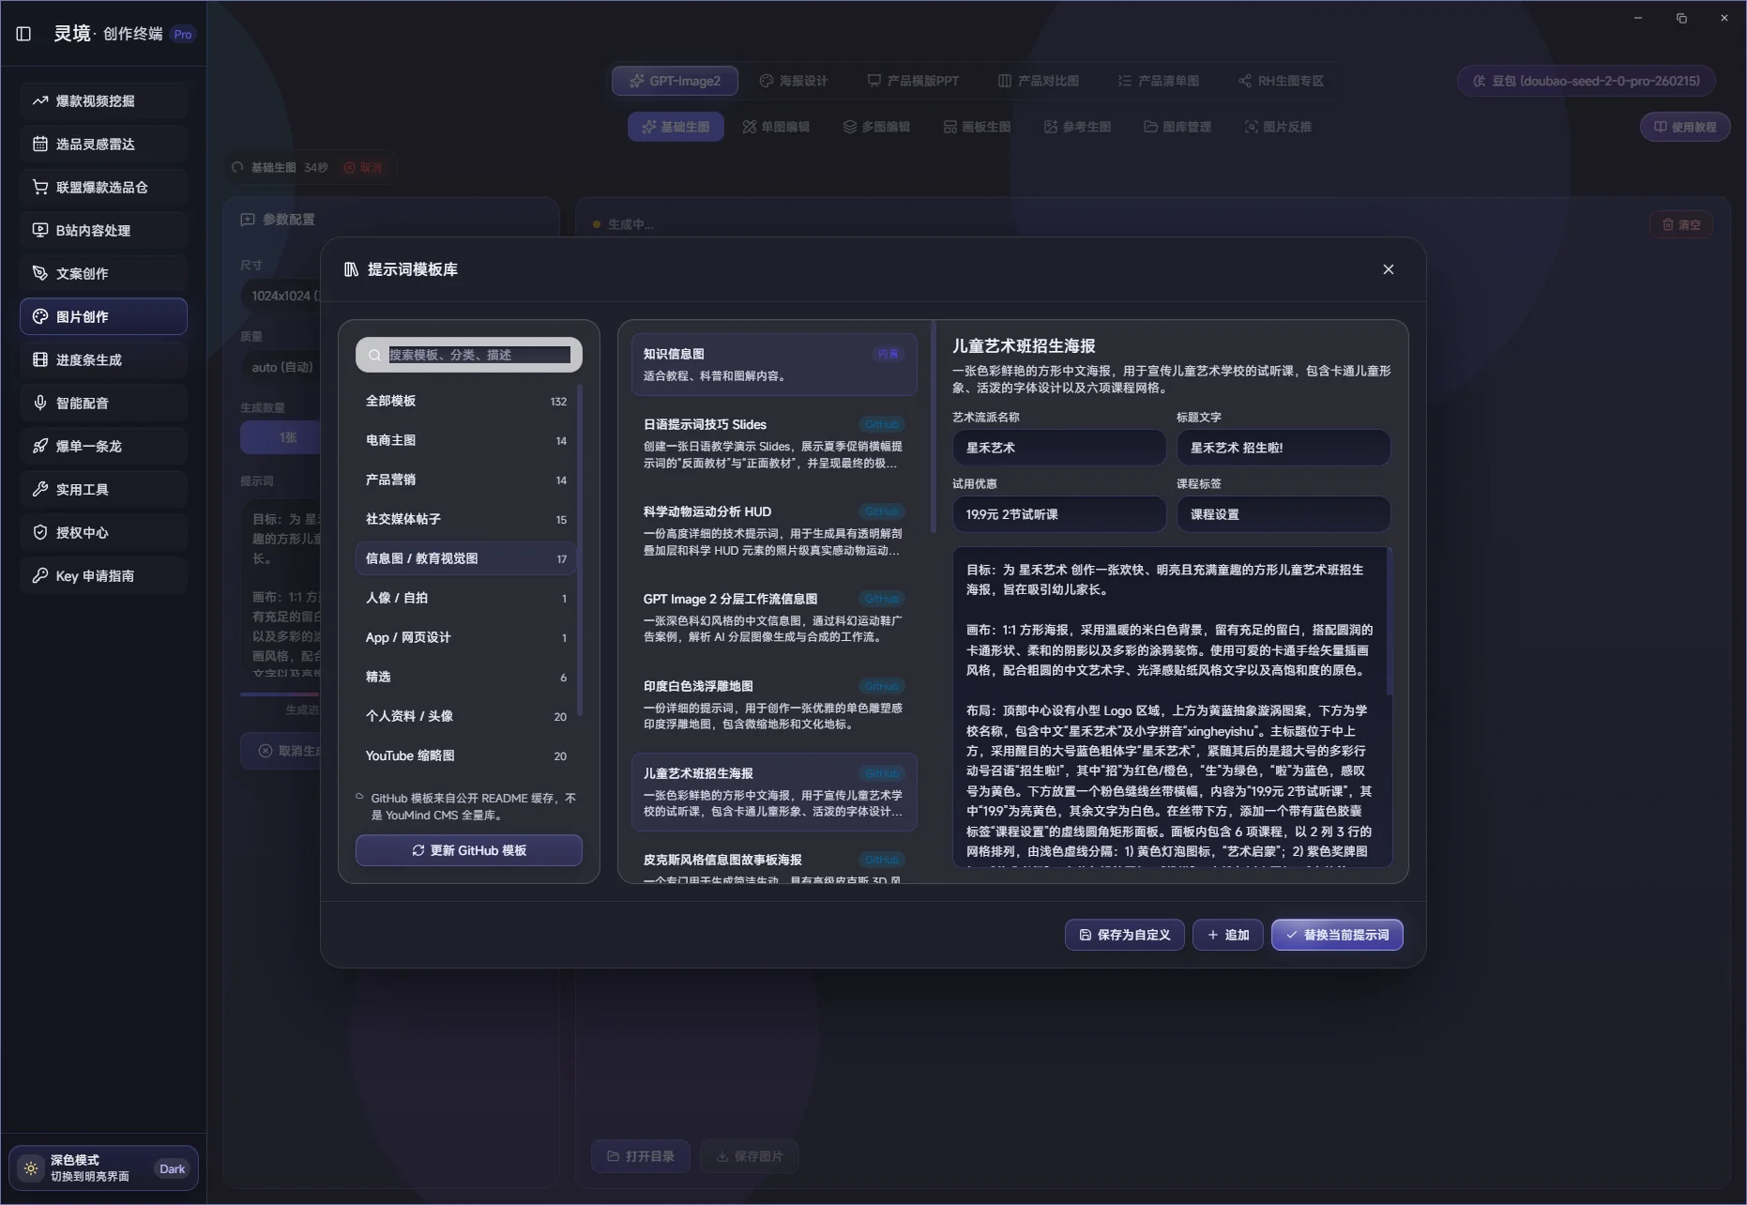
Task: Select the 多图编辑 sub-tab
Action: tap(876, 127)
